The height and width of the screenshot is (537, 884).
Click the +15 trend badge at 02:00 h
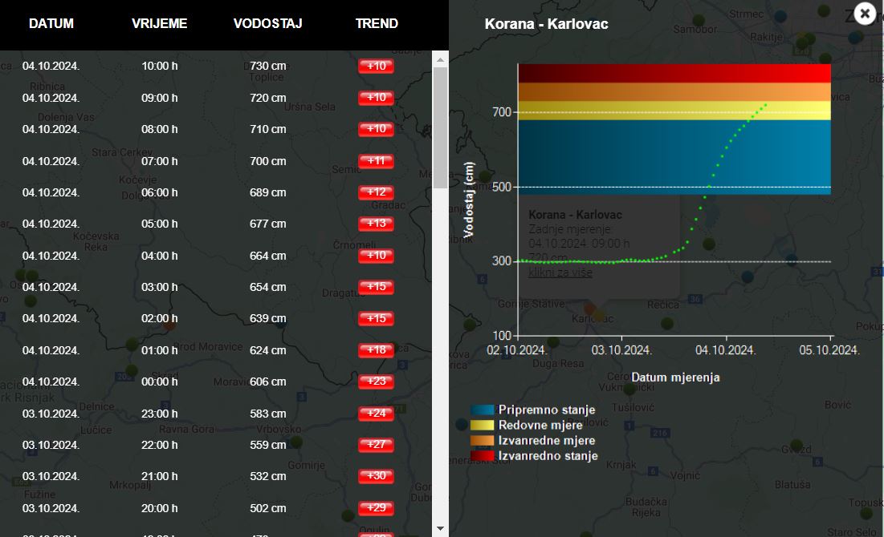[x=376, y=319]
